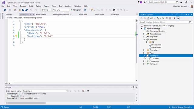Click the Solution Explorer Home icon
Image resolution: width=194 pixels, height=109 pixels.
(x=148, y=18)
